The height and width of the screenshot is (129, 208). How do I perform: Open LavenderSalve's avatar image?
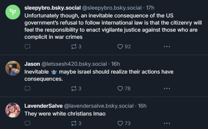tap(13, 110)
